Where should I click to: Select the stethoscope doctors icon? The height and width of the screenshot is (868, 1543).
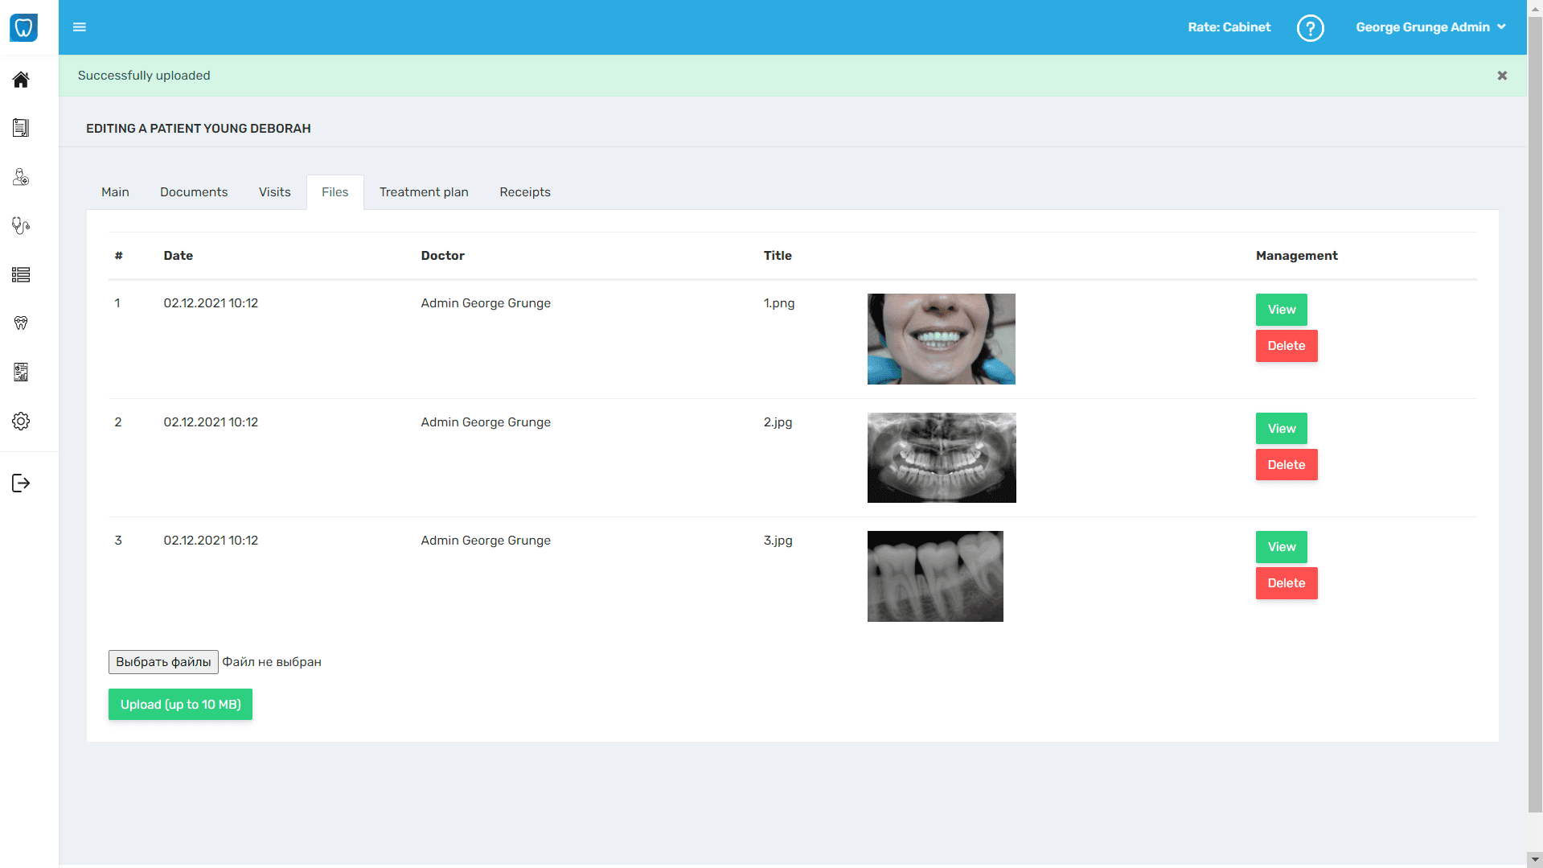pos(21,226)
